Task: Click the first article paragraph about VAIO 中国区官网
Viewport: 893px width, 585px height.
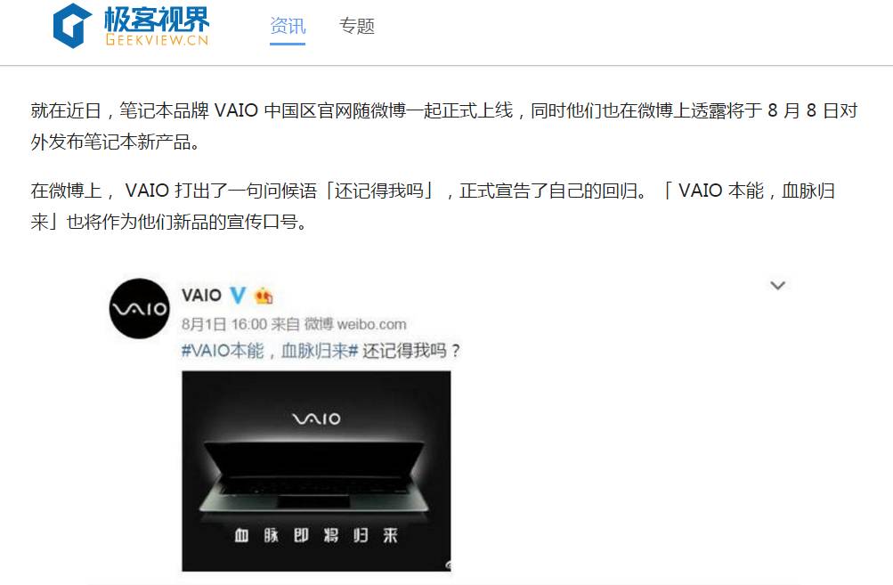Action: (x=444, y=126)
